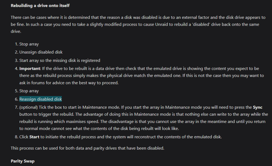
Task: Click the text 'rebuild is running which maximises speed'
Action: point(59,122)
